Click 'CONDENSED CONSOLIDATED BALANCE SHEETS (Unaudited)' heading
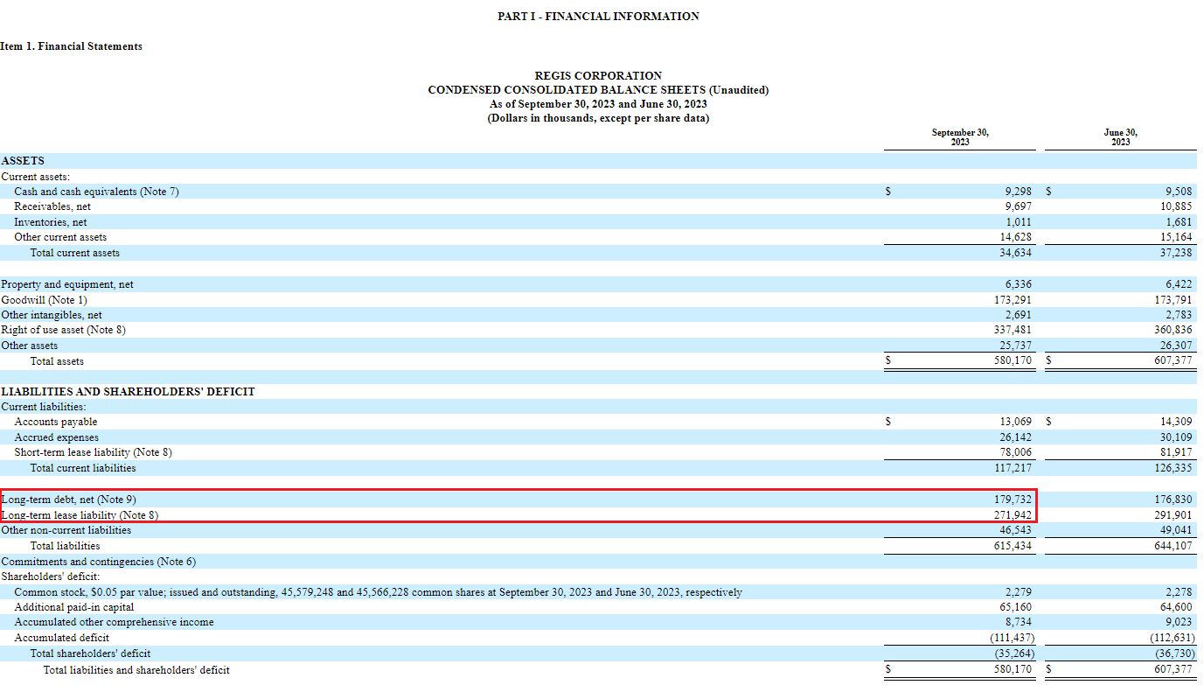Image resolution: width=1204 pixels, height=692 pixels. coord(598,90)
